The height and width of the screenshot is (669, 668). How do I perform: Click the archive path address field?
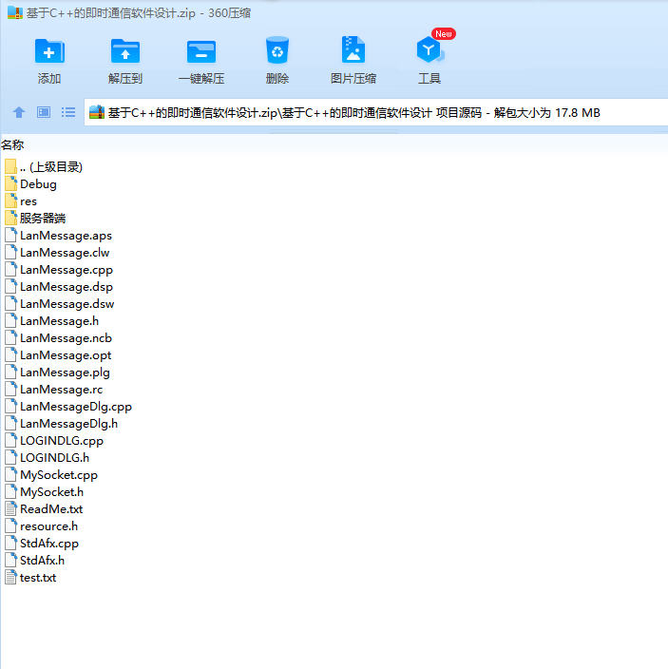[375, 113]
